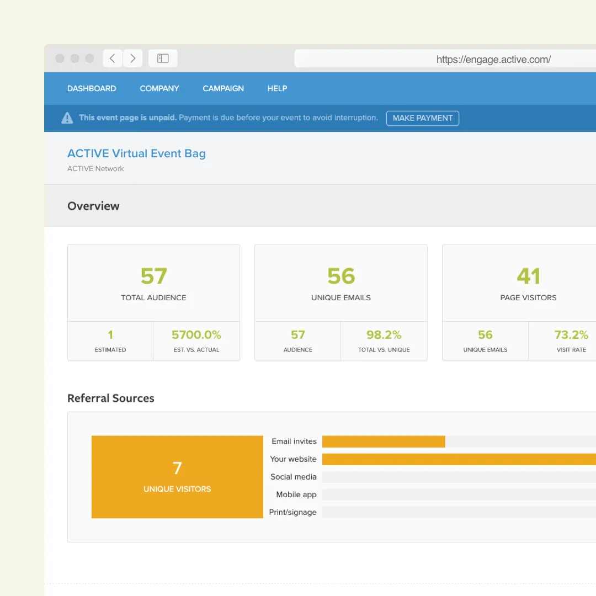
Task: Click the Social media referral bar
Action: (x=458, y=477)
